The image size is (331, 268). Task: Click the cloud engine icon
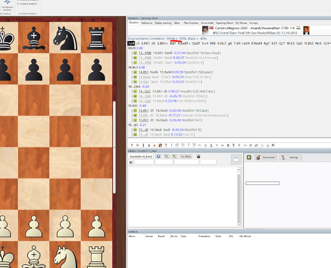click(x=236, y=159)
